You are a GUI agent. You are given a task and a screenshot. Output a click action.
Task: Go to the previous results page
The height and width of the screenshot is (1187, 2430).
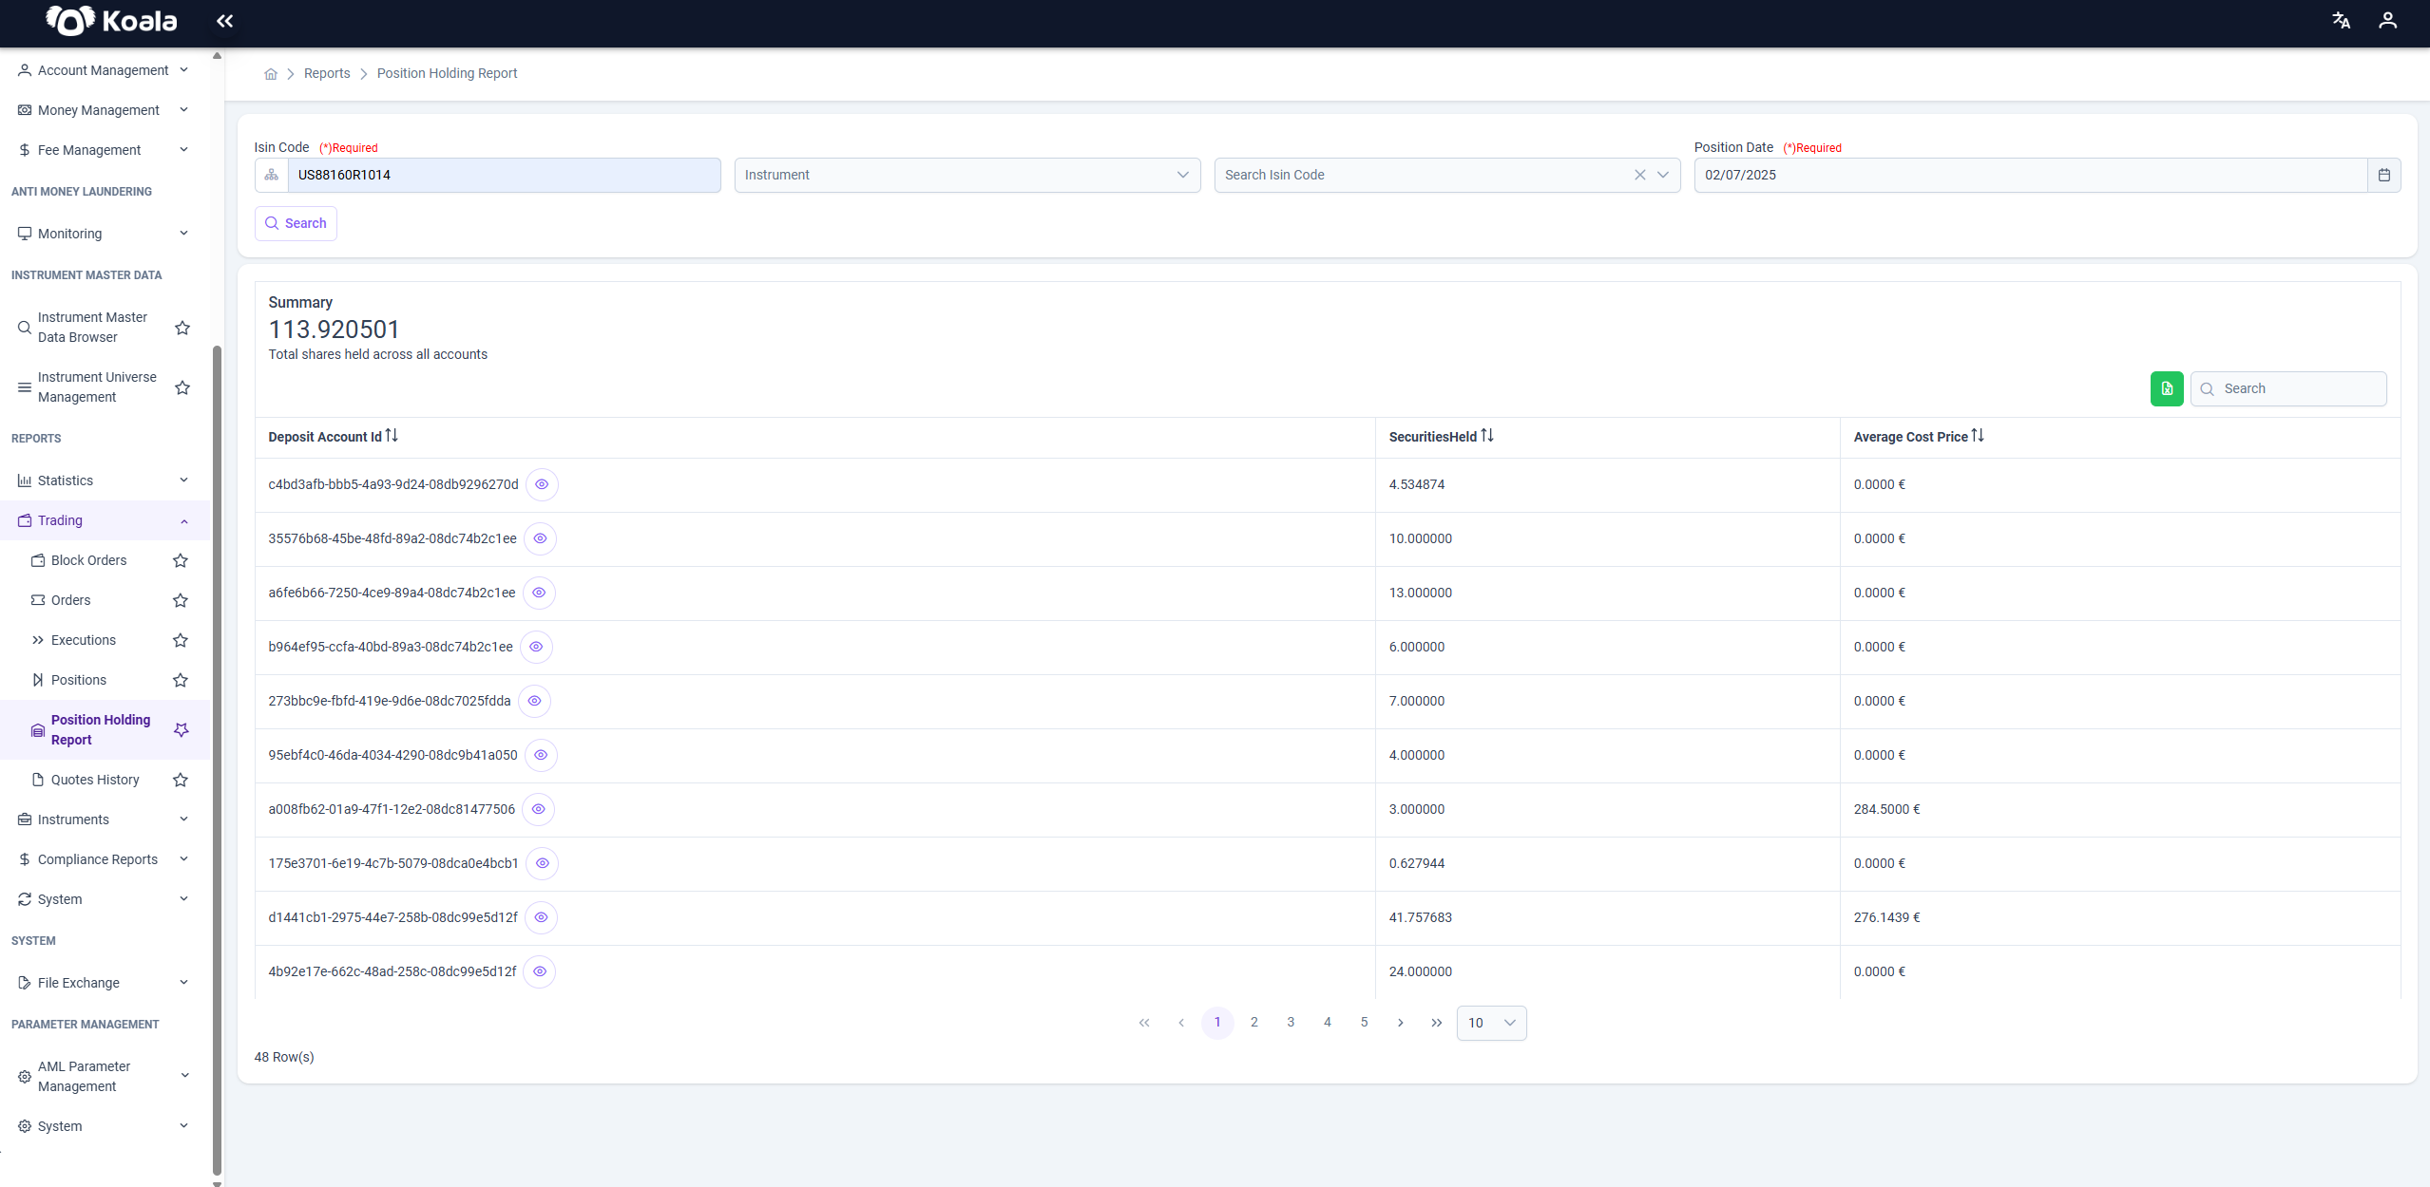(1181, 1024)
